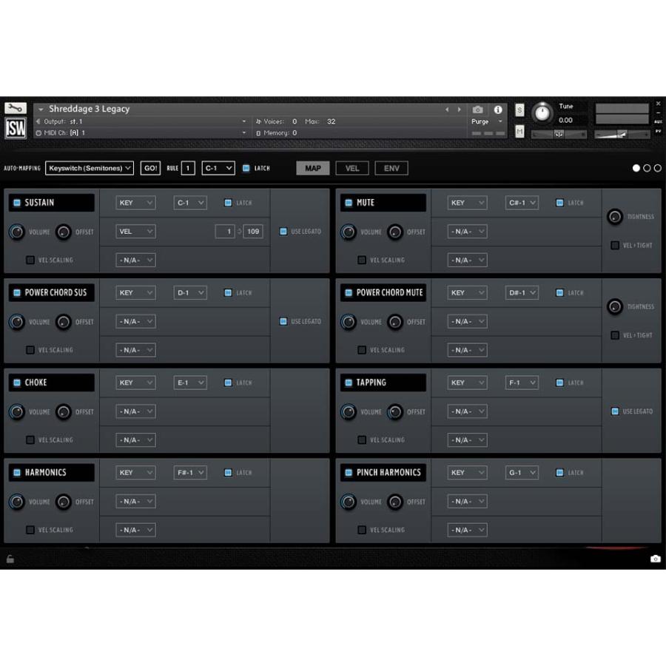Enable Vel Scaling for Sustain

30,260
